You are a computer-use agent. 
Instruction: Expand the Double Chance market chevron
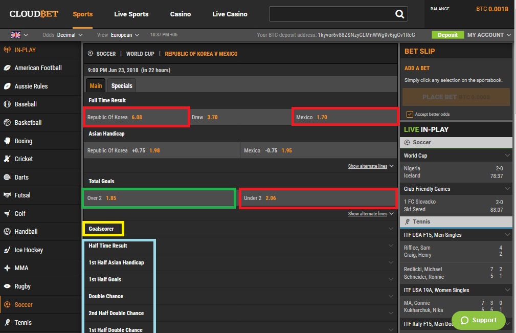tap(391, 296)
